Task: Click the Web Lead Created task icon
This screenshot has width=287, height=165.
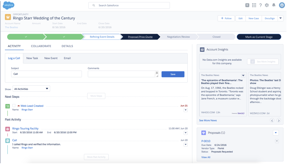Action: pyautogui.click(x=8, y=106)
